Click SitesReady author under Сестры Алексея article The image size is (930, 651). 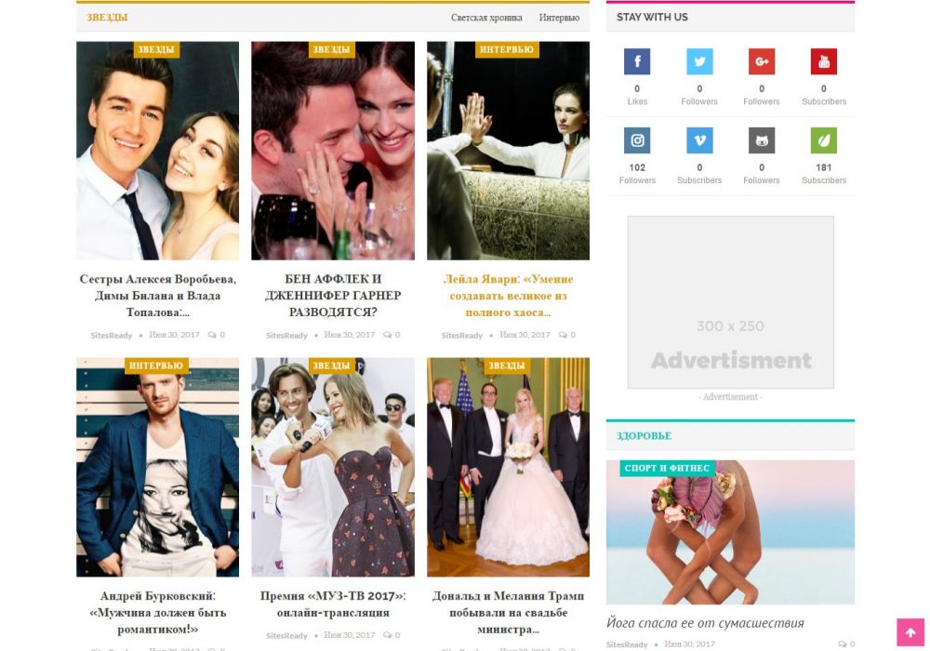[112, 336]
